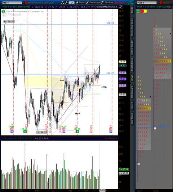The height and width of the screenshot is (192, 173).
Task: Click blue lightbulb icon at 1/18 marker
Action: tap(64, 132)
